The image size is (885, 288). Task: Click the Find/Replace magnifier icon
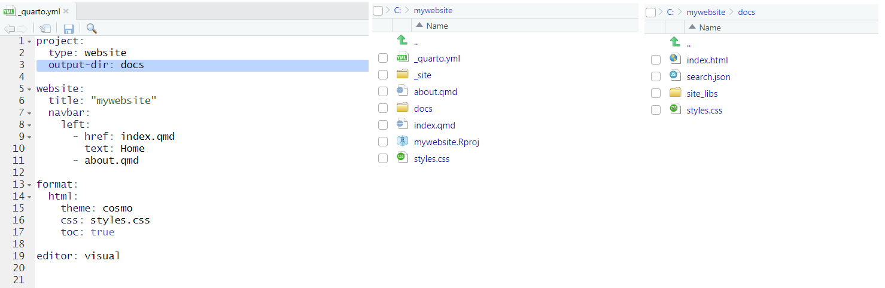92,29
